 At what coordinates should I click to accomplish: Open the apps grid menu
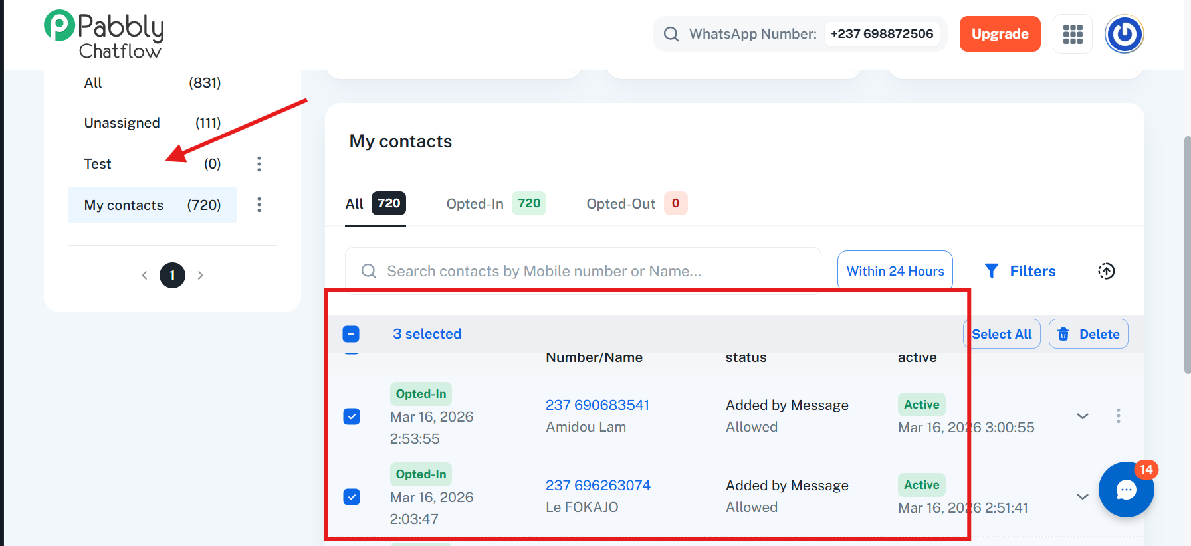(x=1072, y=34)
